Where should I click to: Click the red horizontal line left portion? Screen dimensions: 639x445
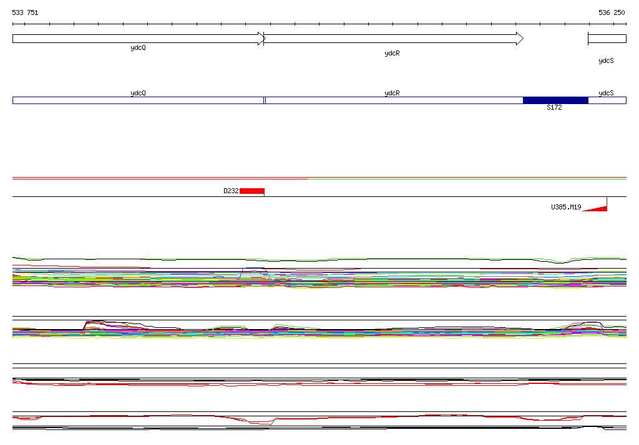click(160, 178)
